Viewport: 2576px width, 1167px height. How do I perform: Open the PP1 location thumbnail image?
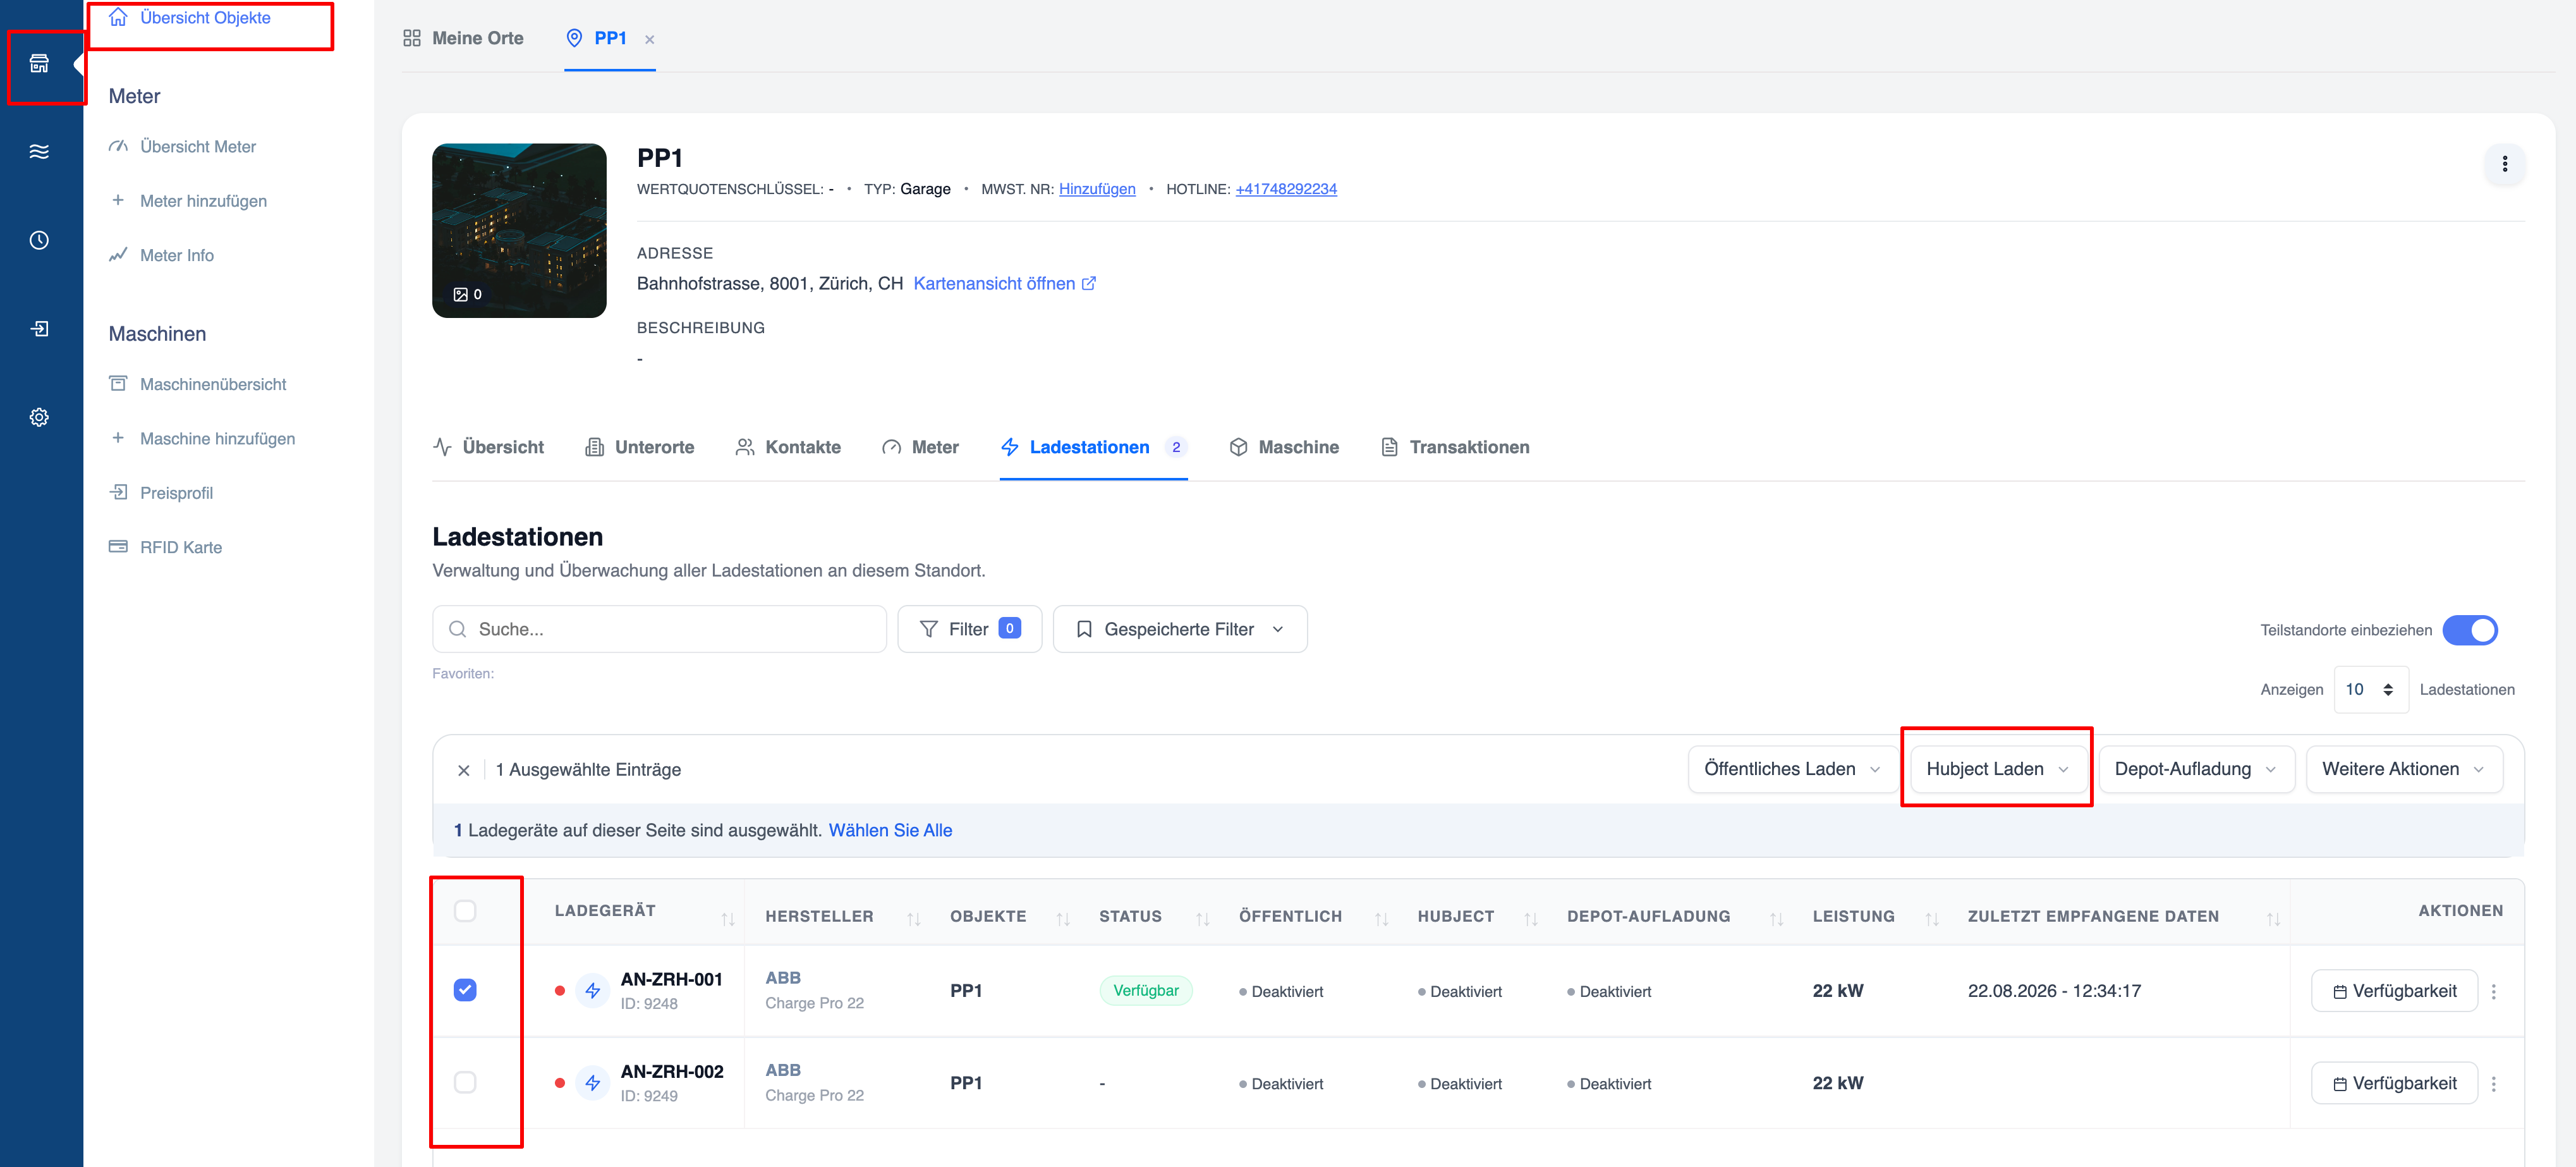click(519, 231)
